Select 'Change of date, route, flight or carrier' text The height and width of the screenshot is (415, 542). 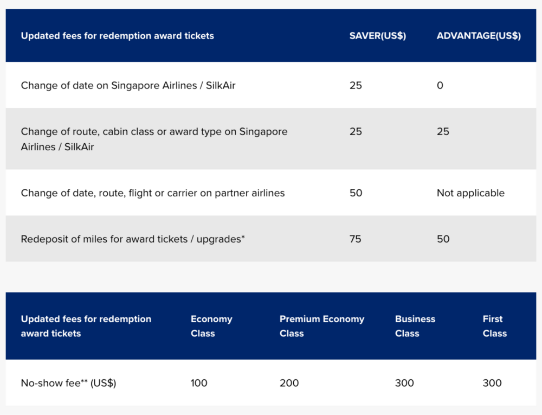pos(152,193)
